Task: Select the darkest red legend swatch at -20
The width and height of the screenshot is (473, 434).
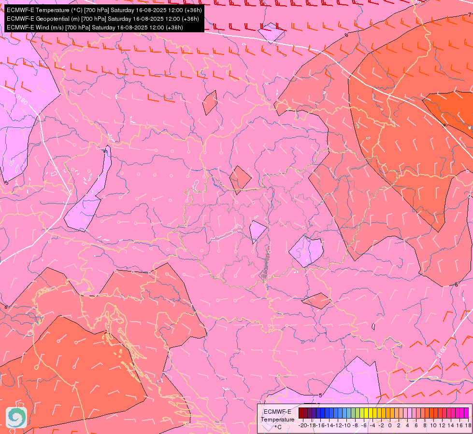Action: 301,412
